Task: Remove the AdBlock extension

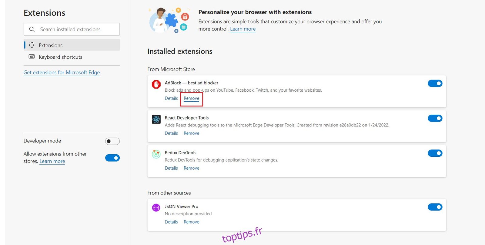Action: (191, 98)
